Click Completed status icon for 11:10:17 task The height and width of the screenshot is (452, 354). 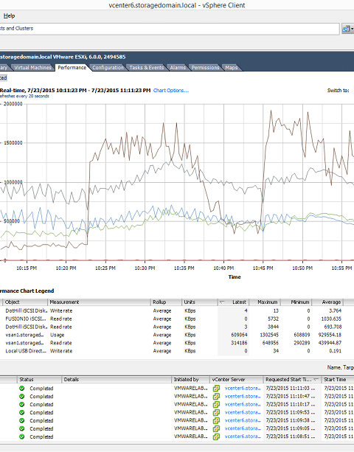coord(22,404)
